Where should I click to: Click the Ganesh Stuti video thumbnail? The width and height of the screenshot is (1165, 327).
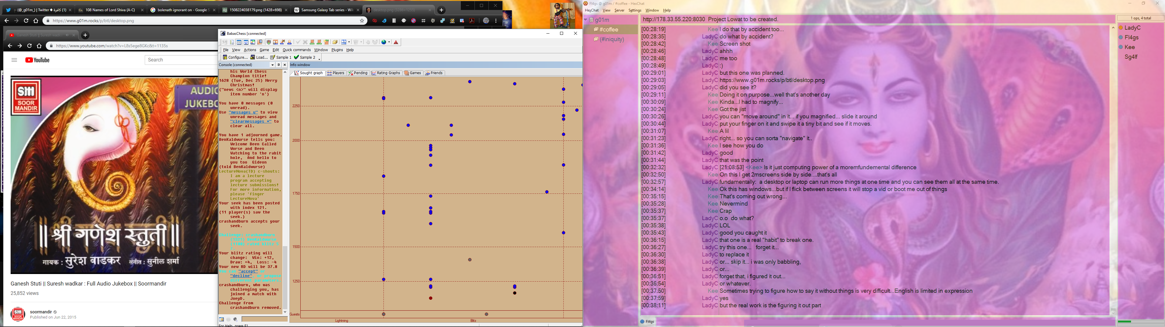click(114, 174)
